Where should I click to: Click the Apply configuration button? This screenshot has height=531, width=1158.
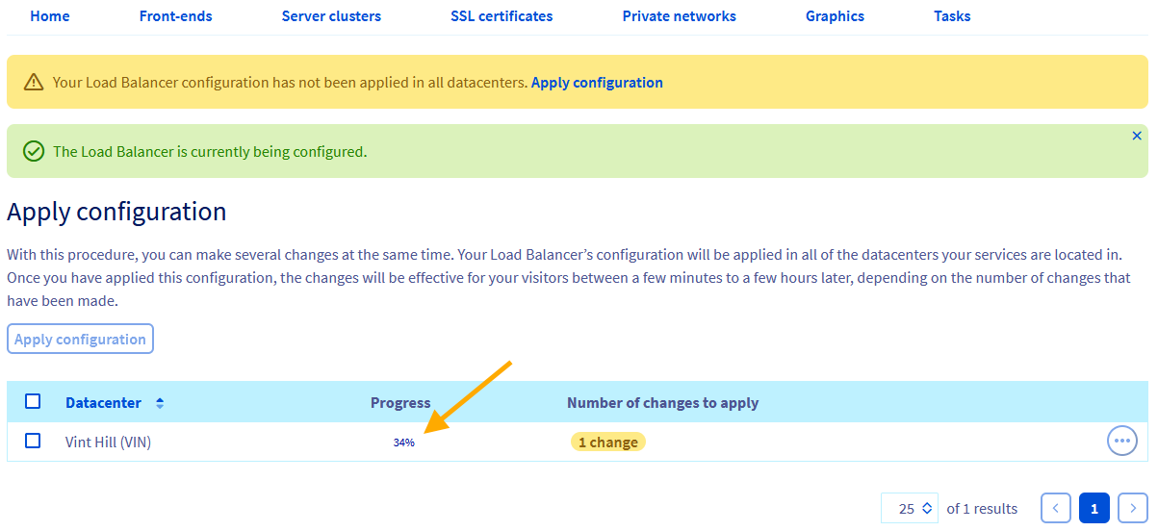(80, 339)
